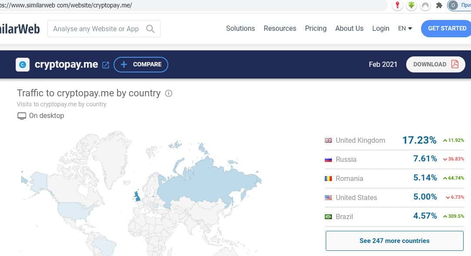Image resolution: width=471 pixels, height=256 pixels.
Task: Click the 11.92% change indicator
Action: pos(454,140)
